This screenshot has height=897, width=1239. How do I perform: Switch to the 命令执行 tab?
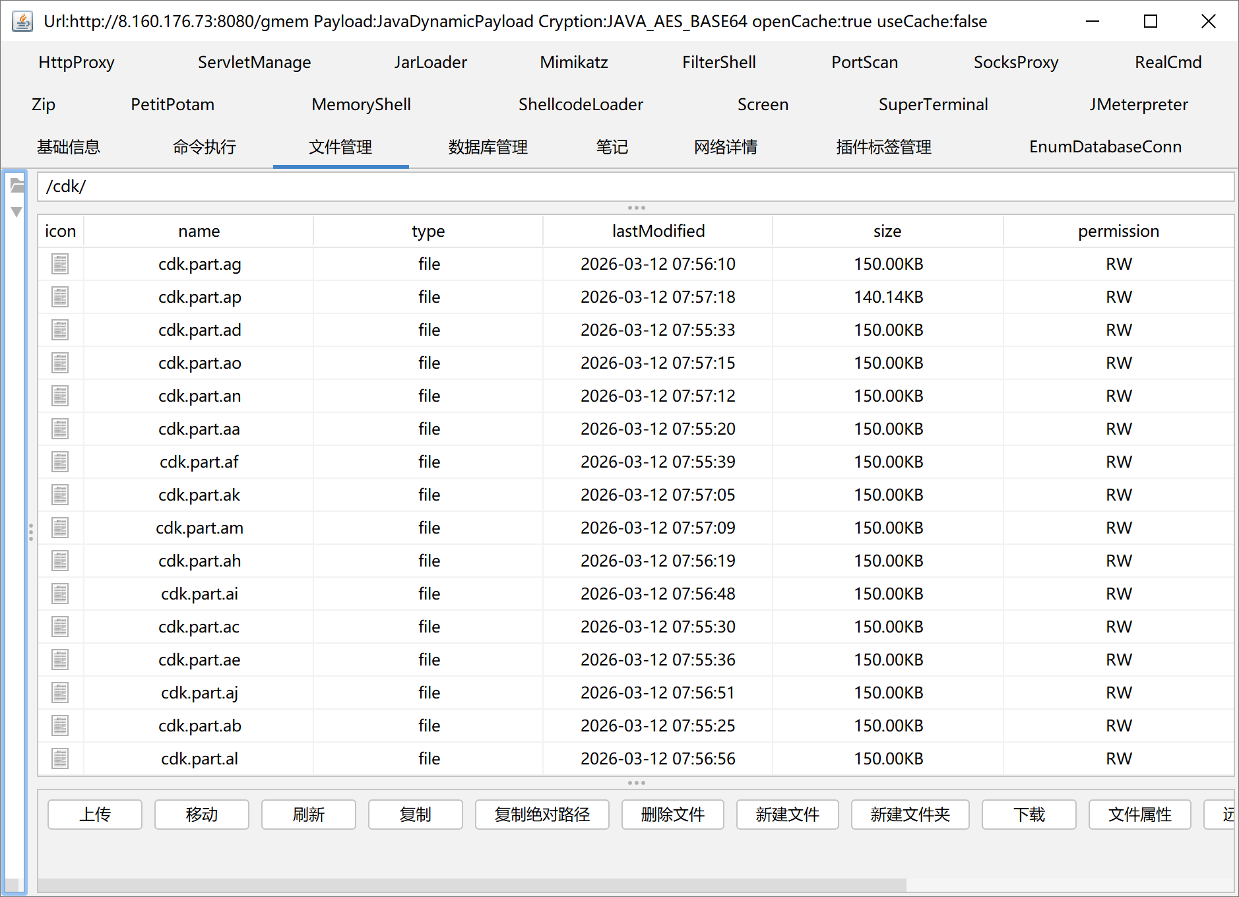(x=204, y=147)
